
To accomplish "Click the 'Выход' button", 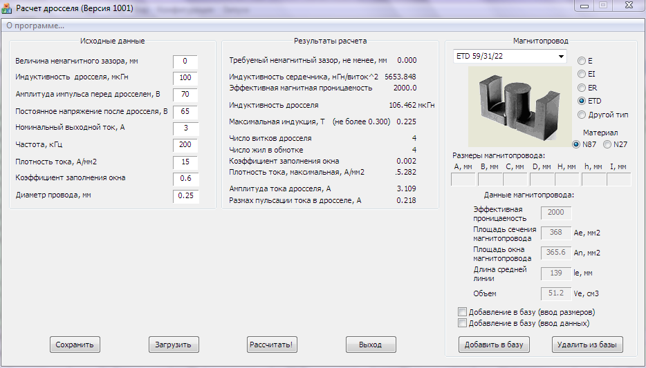I will 371,345.
